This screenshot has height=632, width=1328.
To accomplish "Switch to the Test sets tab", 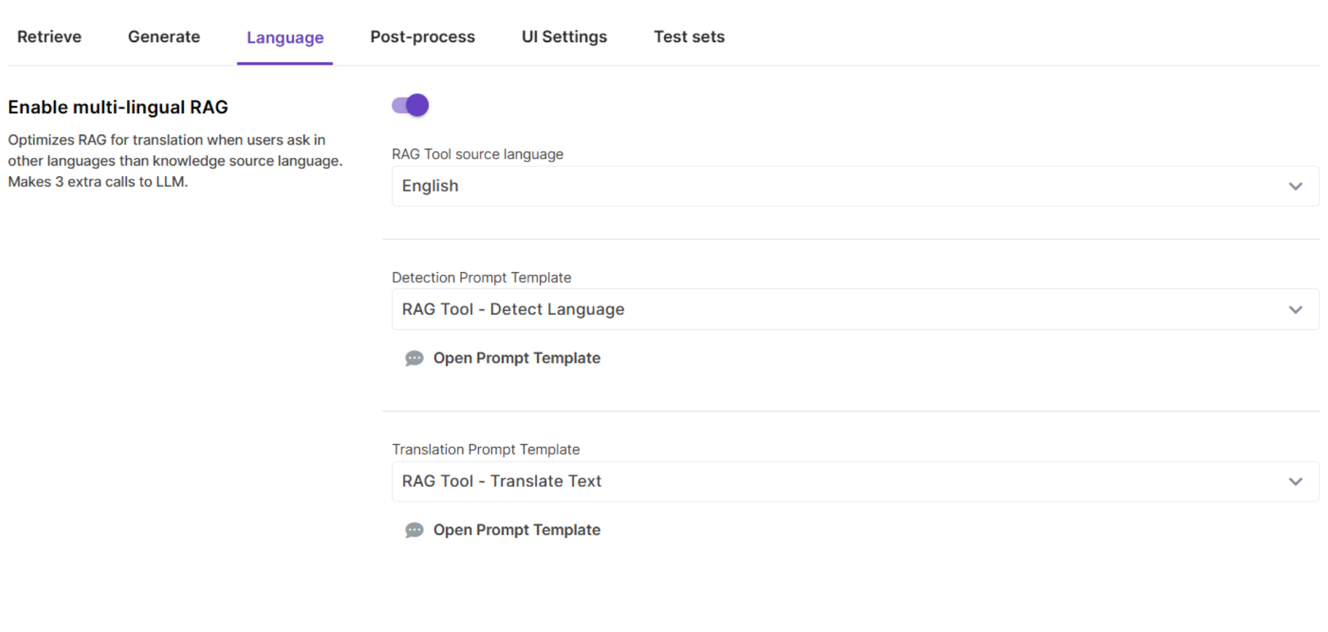I will [689, 36].
